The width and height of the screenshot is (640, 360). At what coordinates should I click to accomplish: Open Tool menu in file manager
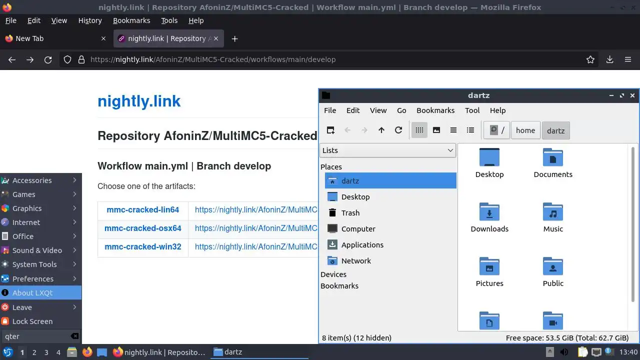(x=472, y=110)
